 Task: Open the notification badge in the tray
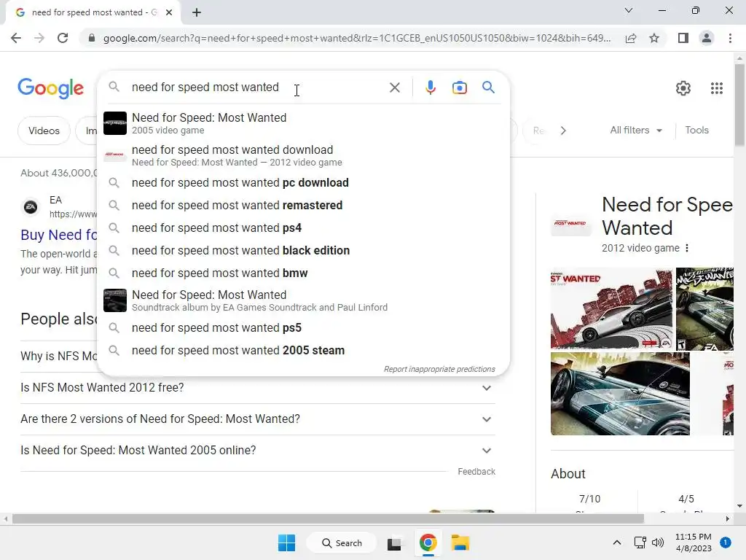pos(726,542)
